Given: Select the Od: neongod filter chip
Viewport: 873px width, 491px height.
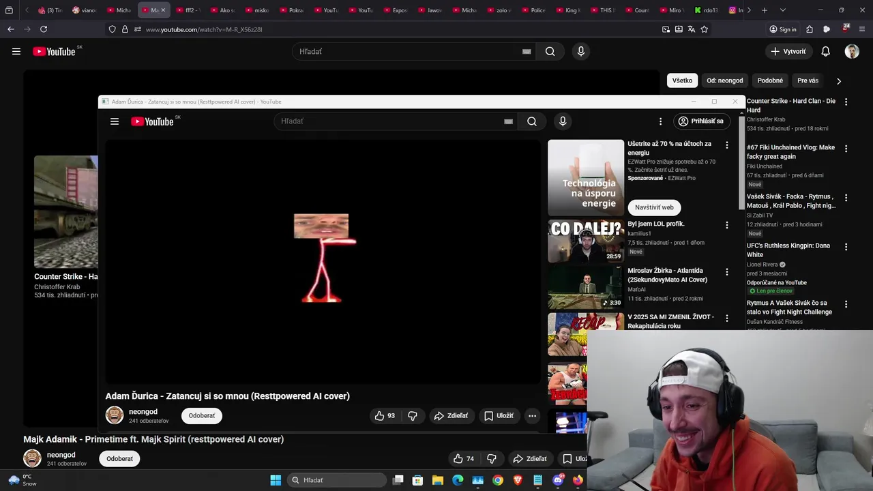Looking at the screenshot, I should coord(725,80).
